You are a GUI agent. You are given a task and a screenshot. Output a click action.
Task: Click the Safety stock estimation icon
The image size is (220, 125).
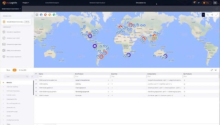(4, 50)
